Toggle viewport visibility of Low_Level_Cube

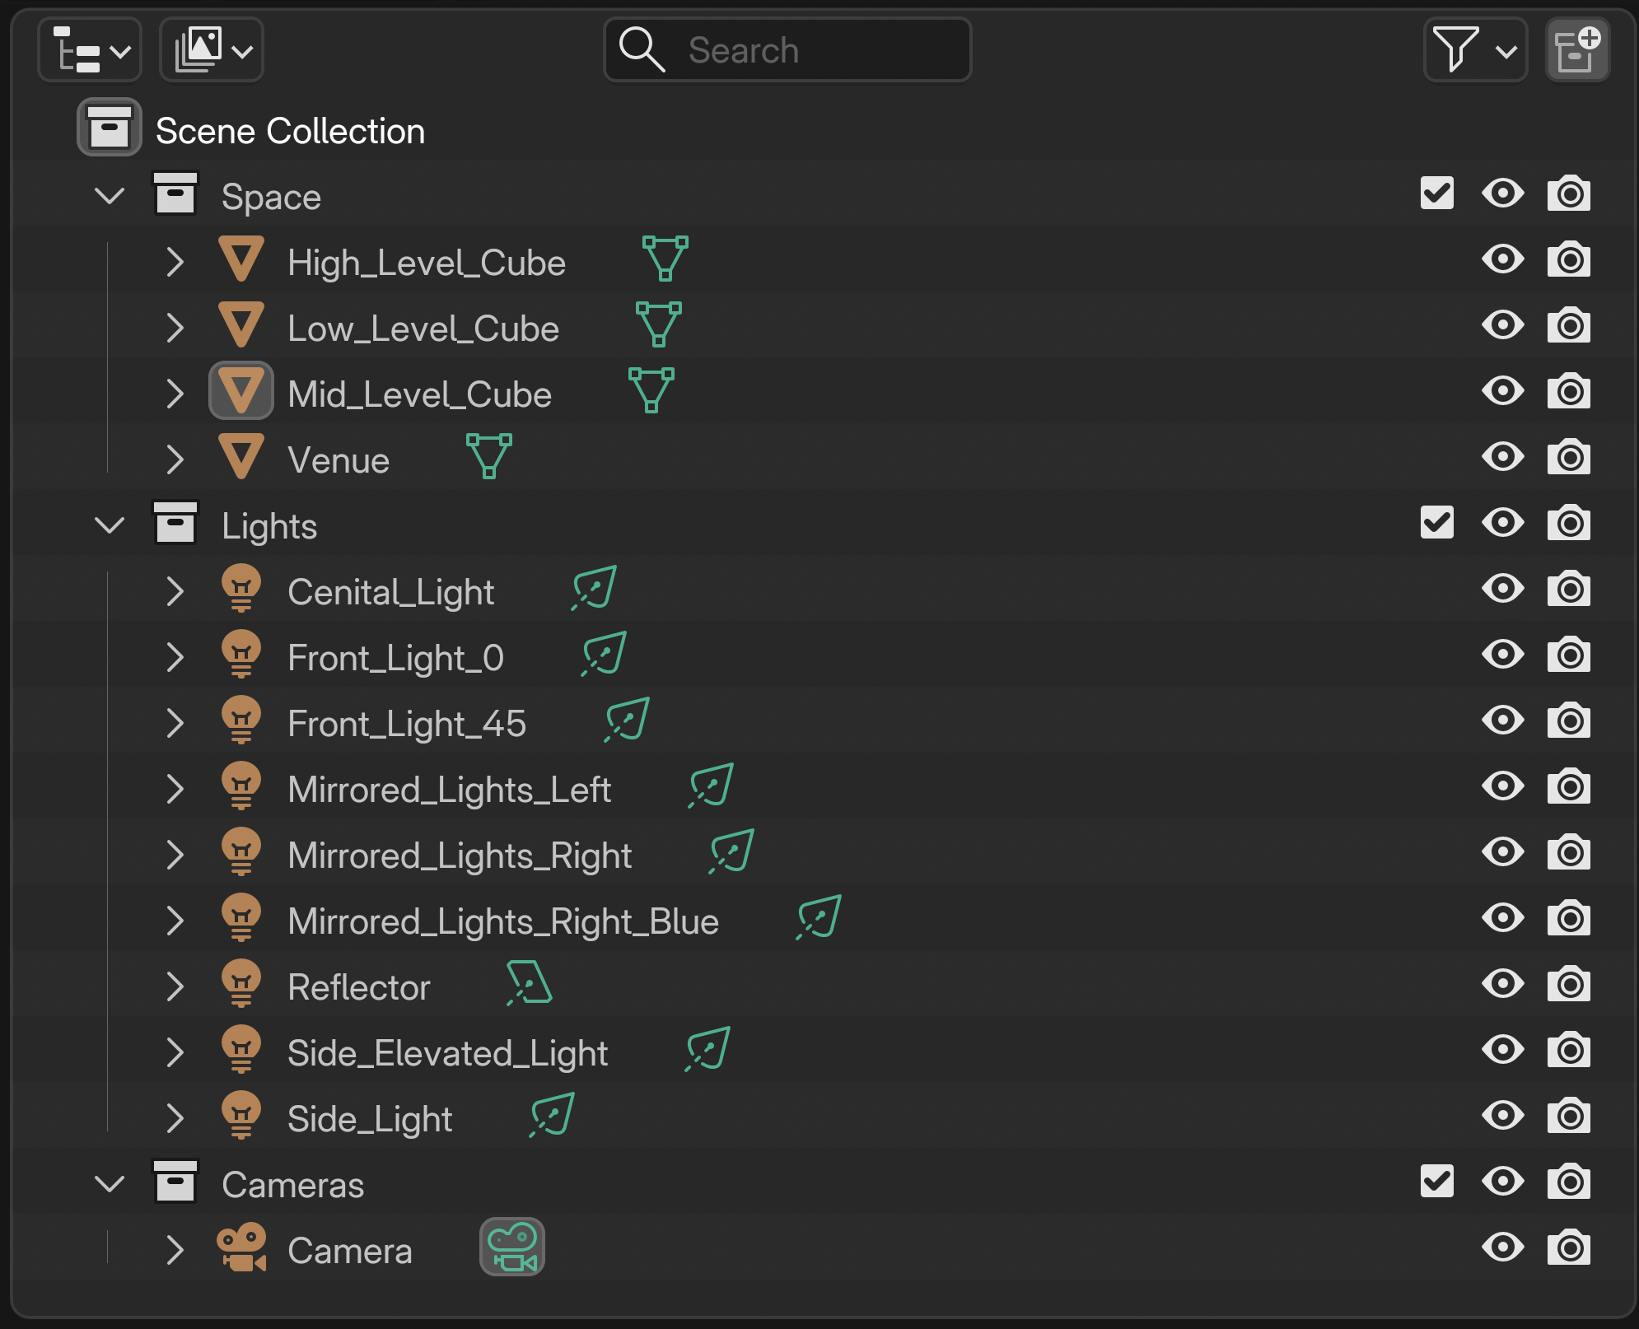pos(1502,325)
